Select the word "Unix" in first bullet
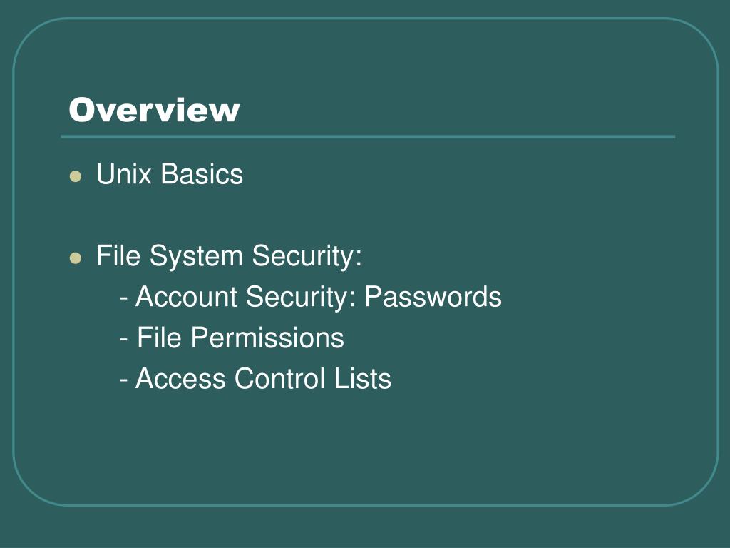The height and width of the screenshot is (548, 730). (x=124, y=174)
